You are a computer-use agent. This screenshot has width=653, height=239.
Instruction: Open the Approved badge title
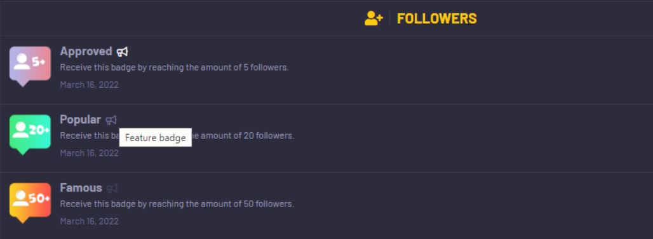click(86, 51)
